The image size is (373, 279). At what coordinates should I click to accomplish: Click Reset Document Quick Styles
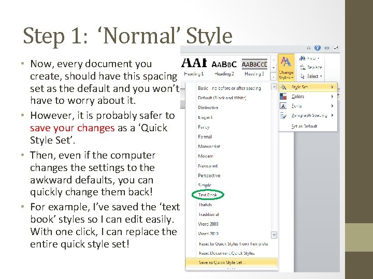pos(226,253)
